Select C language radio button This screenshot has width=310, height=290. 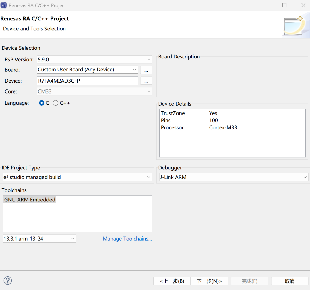pyautogui.click(x=42, y=103)
